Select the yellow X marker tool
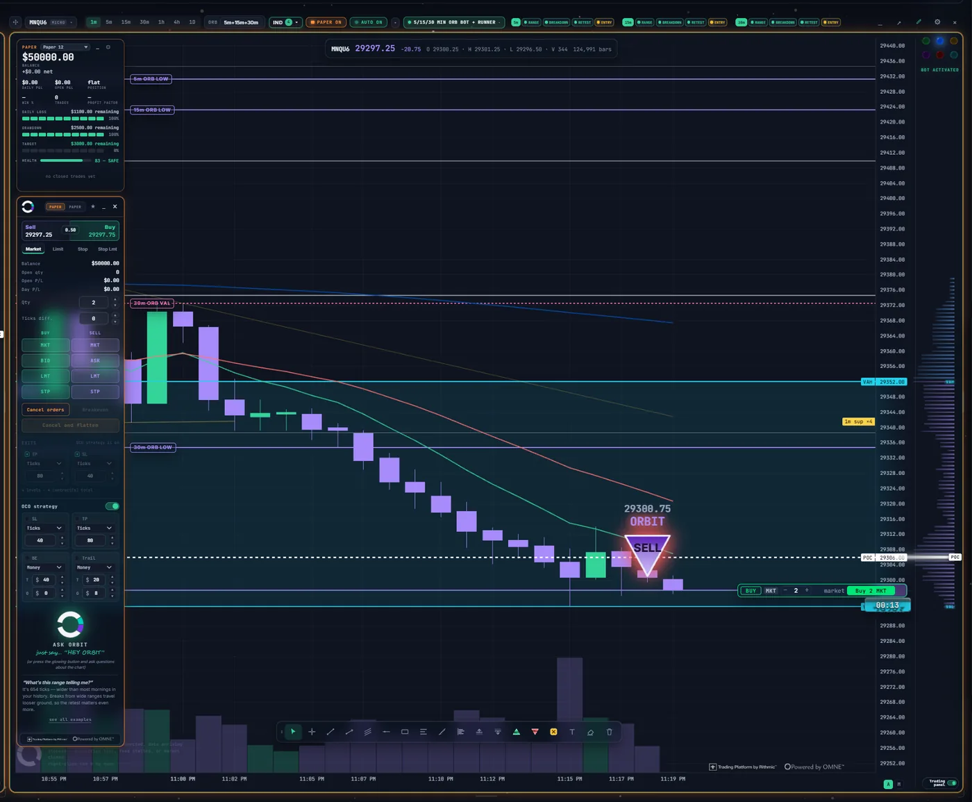The image size is (972, 802). [553, 732]
